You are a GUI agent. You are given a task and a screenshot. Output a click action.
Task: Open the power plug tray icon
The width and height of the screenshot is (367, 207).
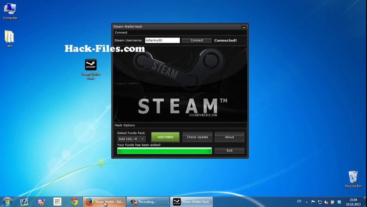tap(332, 202)
